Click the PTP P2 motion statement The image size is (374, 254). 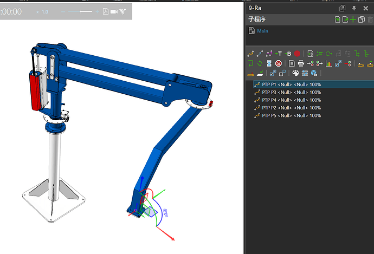click(291, 108)
